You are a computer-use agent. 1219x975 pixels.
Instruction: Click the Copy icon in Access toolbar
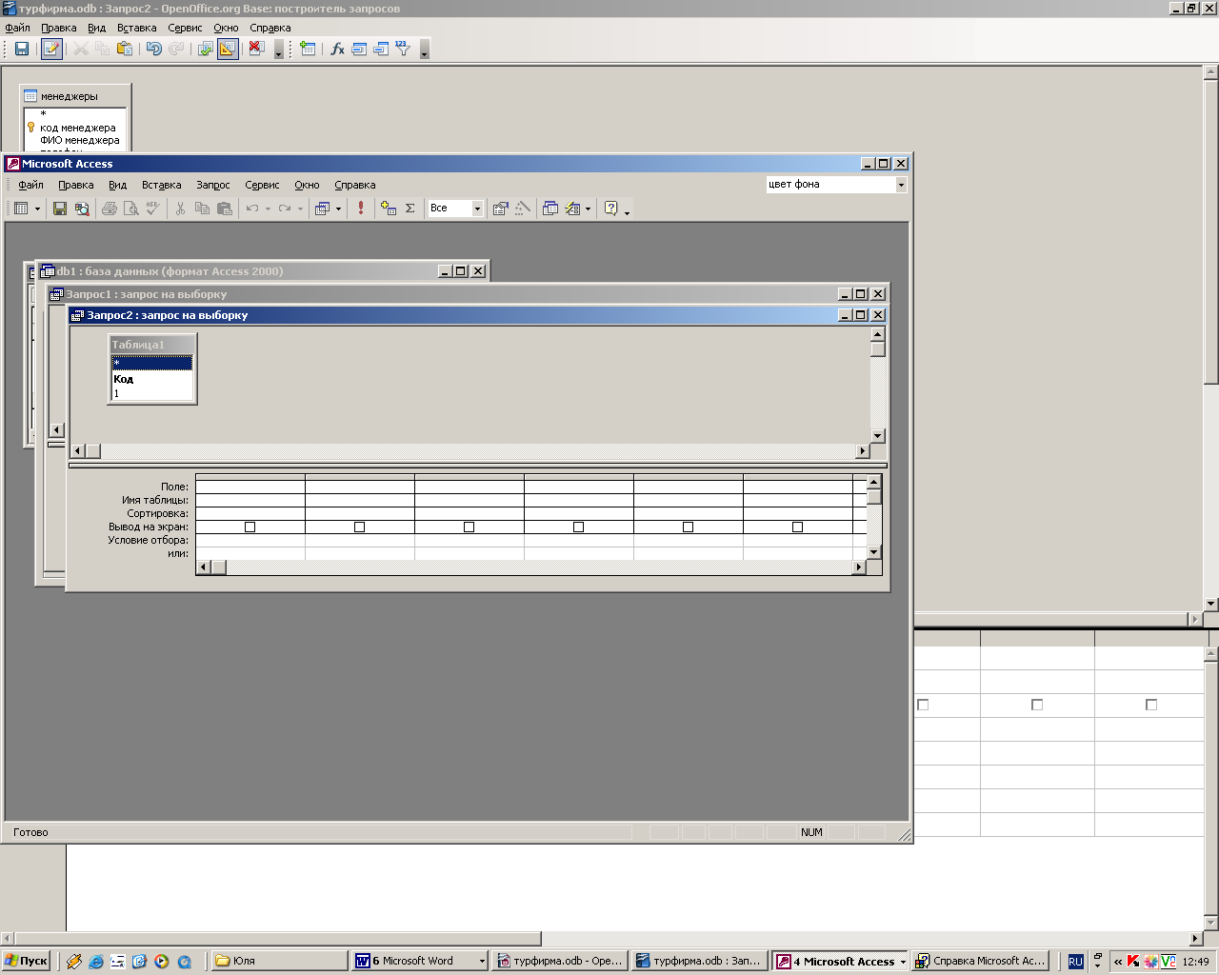point(202,209)
